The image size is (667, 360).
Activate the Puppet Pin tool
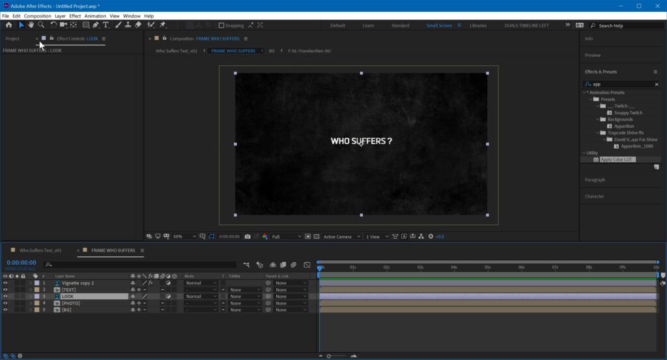coord(162,25)
